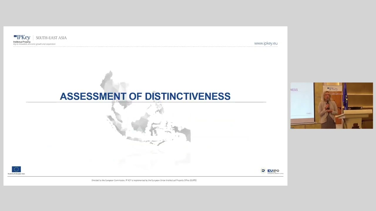Click the IPKey logo on the slide
376x211 pixels.
pos(22,38)
